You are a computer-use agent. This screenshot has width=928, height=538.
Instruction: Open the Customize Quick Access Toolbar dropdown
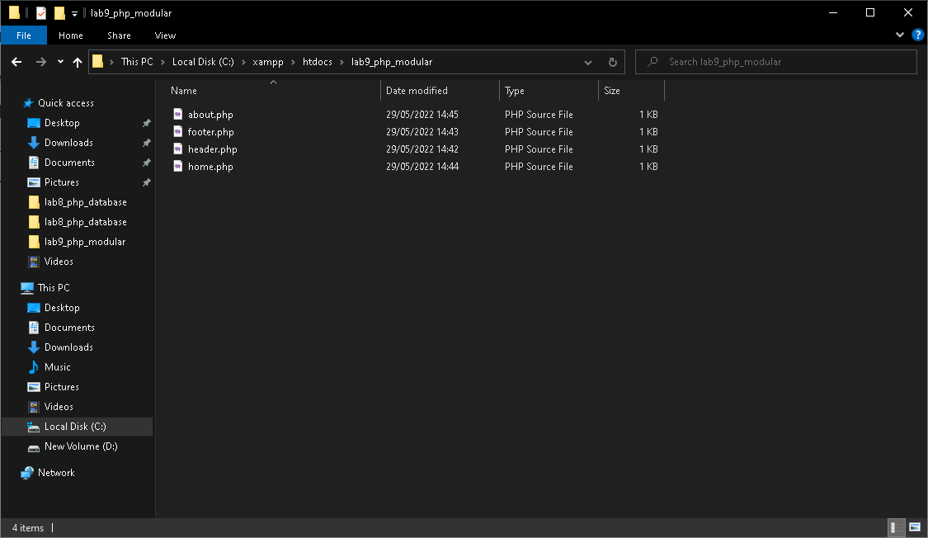(x=74, y=13)
